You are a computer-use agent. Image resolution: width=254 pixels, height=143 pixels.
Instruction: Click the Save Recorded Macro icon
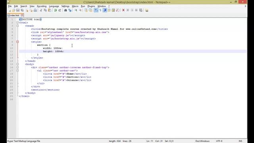[x=141, y=10]
